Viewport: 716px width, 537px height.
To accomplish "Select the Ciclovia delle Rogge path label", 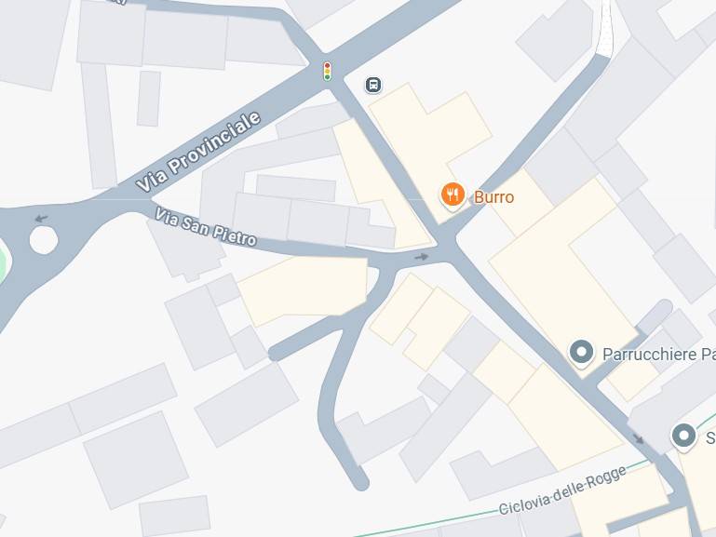I will click(x=562, y=490).
